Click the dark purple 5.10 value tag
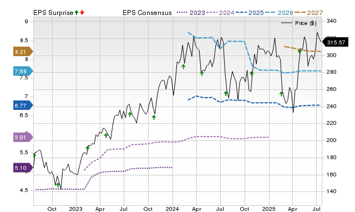This screenshot has height=212, width=355. pyautogui.click(x=23, y=168)
